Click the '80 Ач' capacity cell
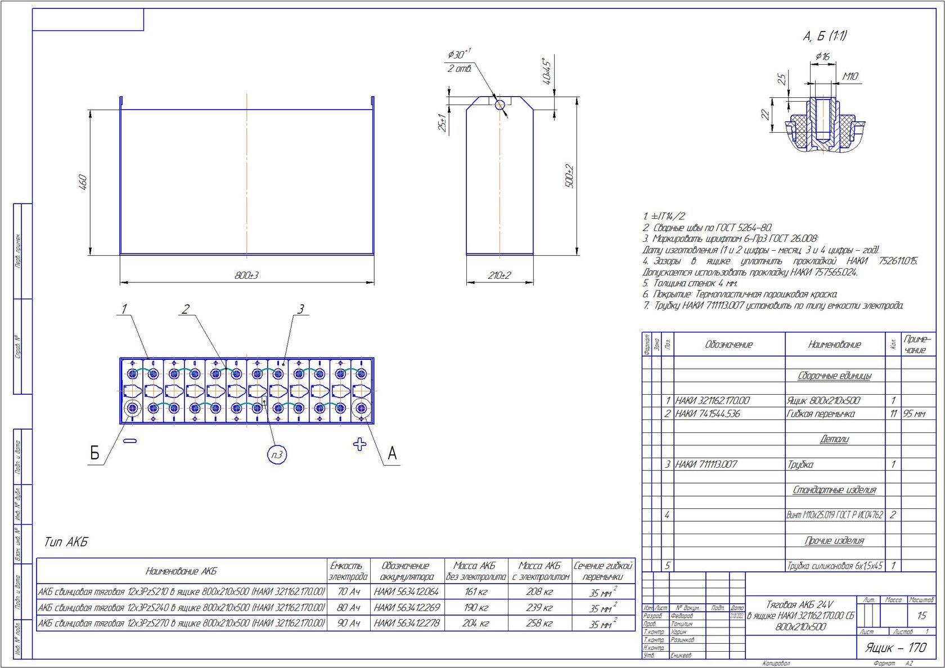 (349, 608)
